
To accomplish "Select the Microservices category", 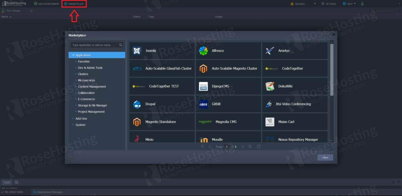I will click(x=86, y=80).
